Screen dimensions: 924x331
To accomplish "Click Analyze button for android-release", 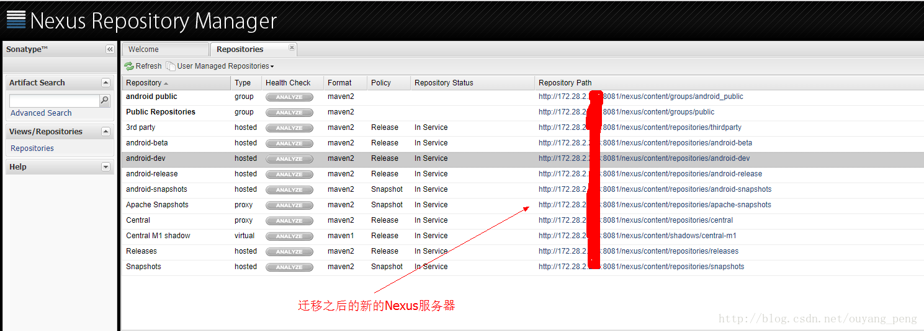I will click(x=289, y=174).
